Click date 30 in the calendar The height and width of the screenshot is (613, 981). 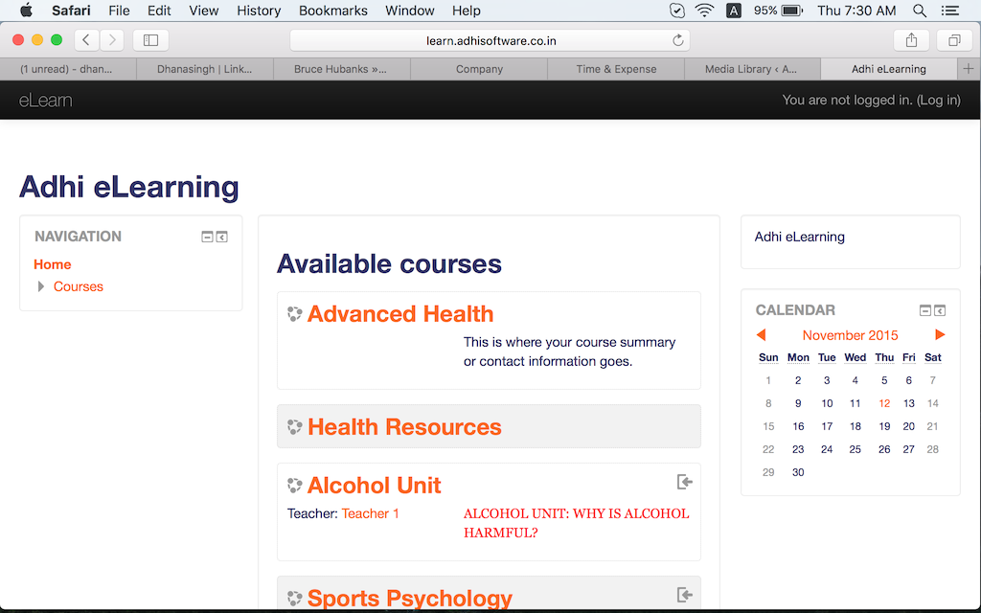pyautogui.click(x=798, y=472)
